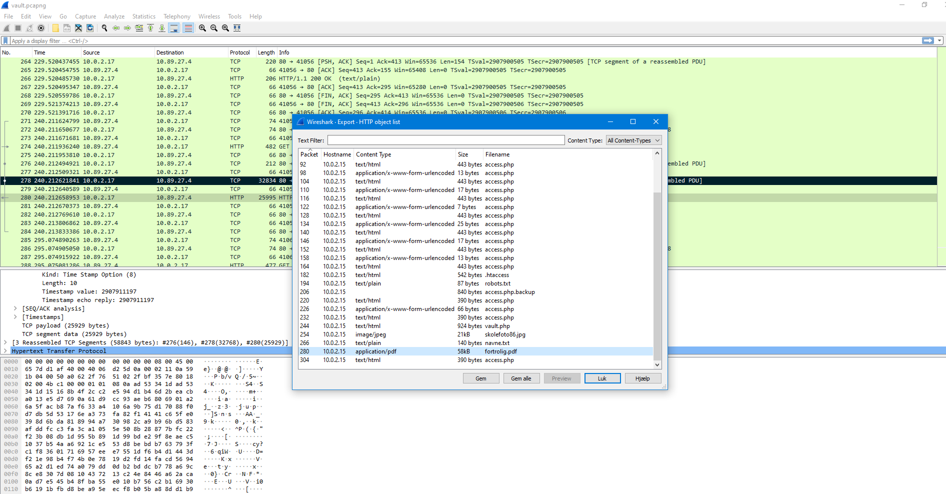The image size is (946, 494).
Task: Reload capture file icon
Action: [x=90, y=28]
